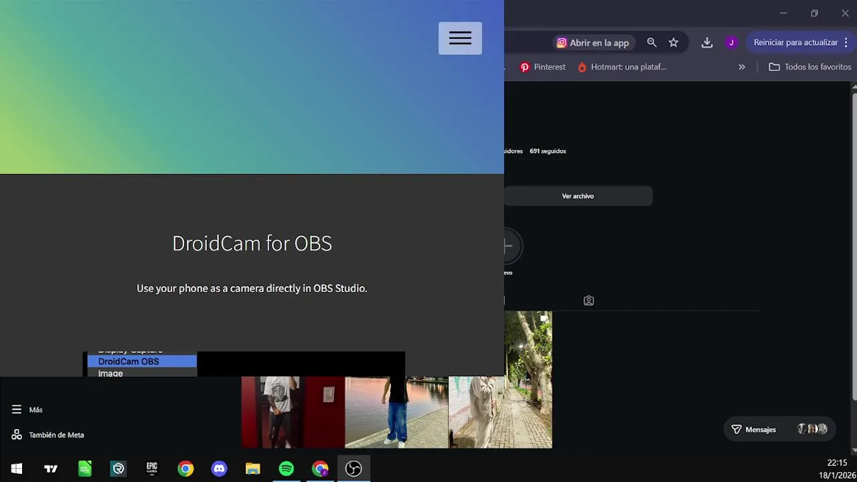Select DroidCam OBS in the source list
This screenshot has width=857, height=482.
(142, 361)
